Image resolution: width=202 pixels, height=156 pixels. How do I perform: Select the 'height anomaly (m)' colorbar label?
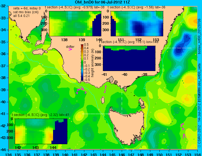[x=92, y=63]
